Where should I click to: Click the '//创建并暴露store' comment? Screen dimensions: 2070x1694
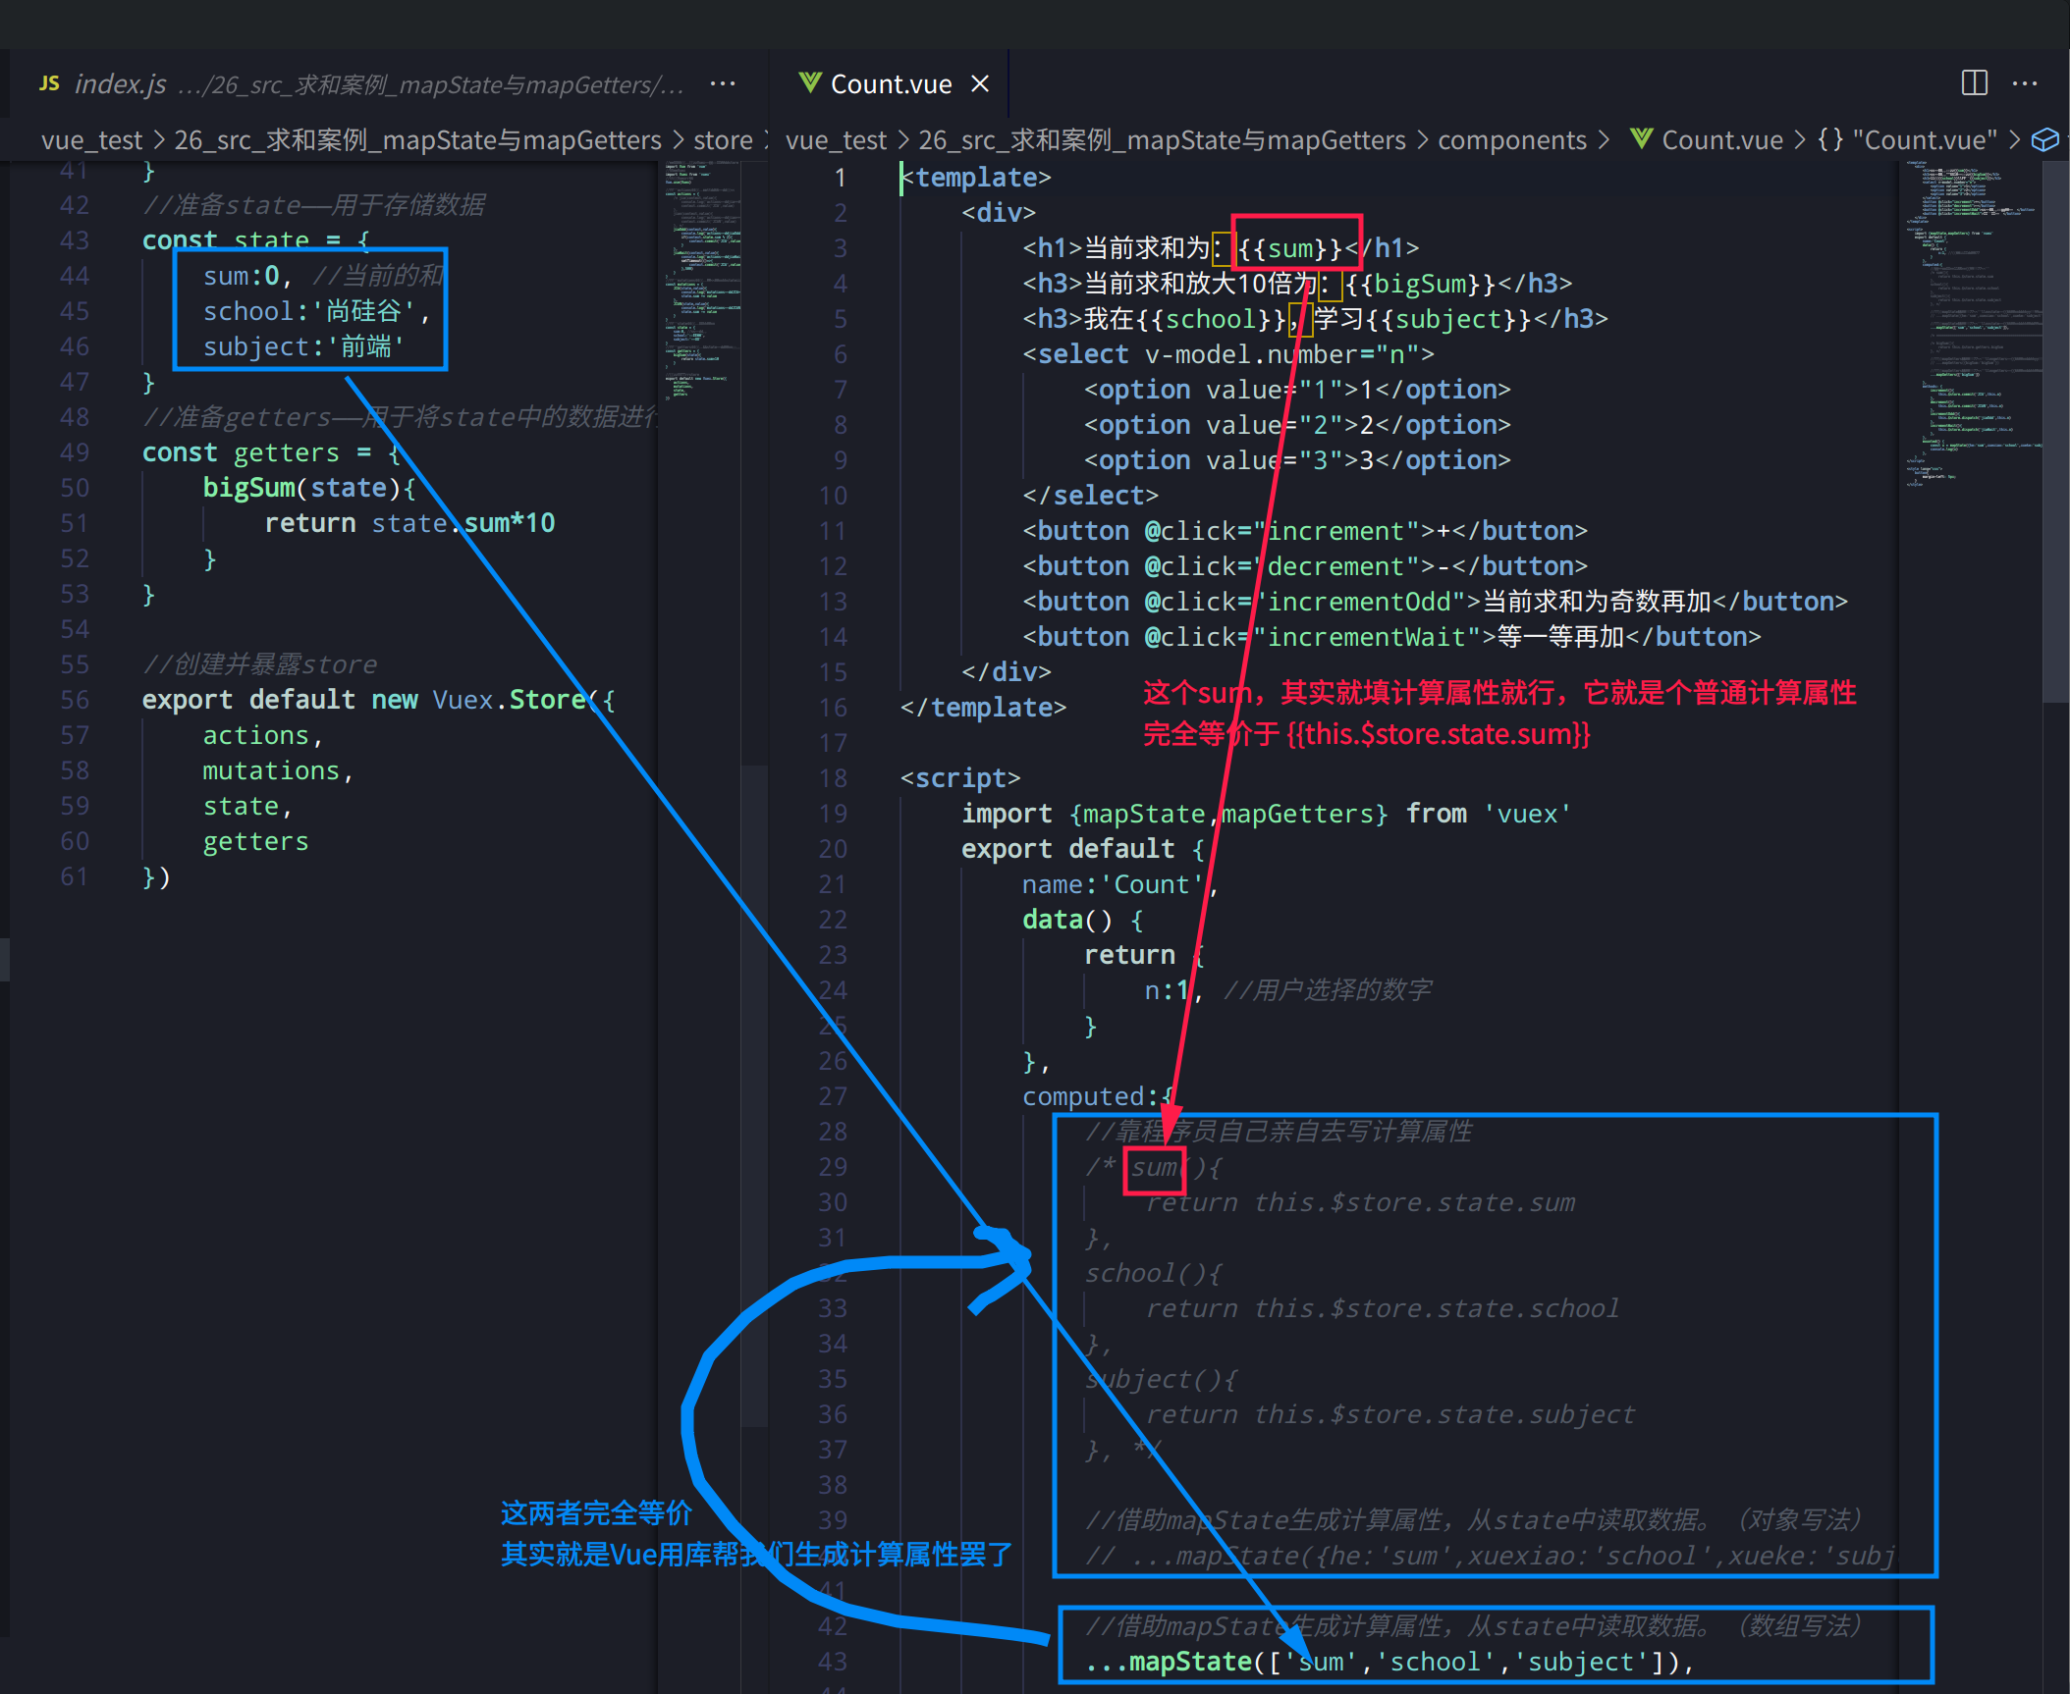click(x=259, y=664)
